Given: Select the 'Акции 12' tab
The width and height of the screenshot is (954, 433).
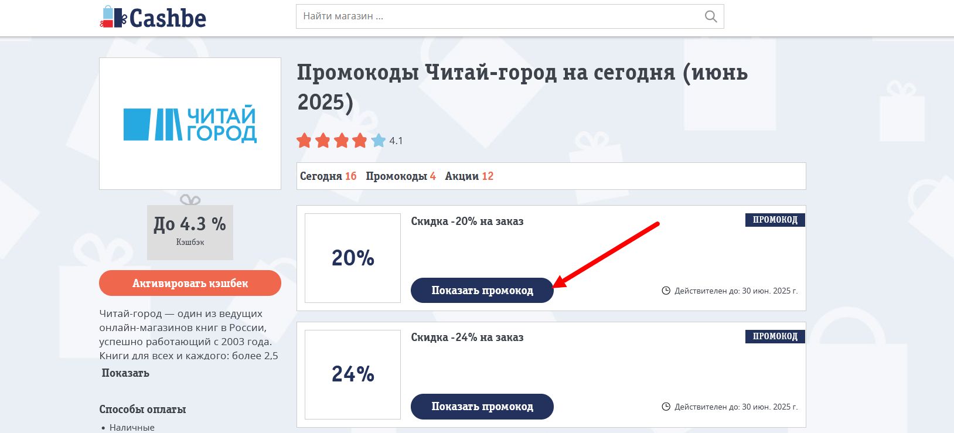Looking at the screenshot, I should [x=469, y=176].
